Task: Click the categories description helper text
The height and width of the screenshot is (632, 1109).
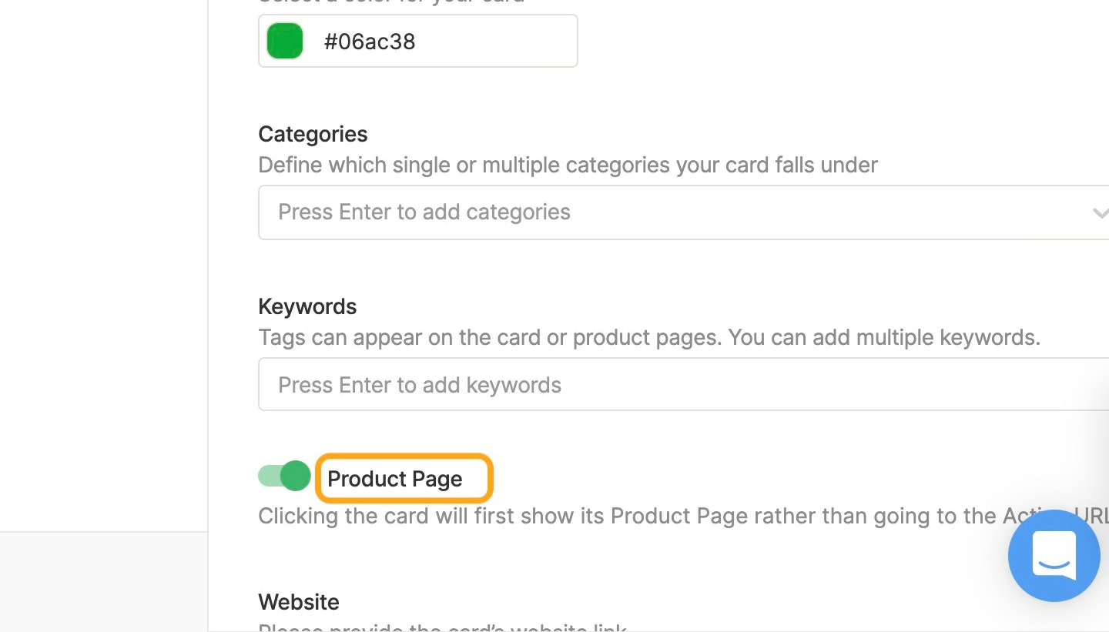Action: pos(568,166)
